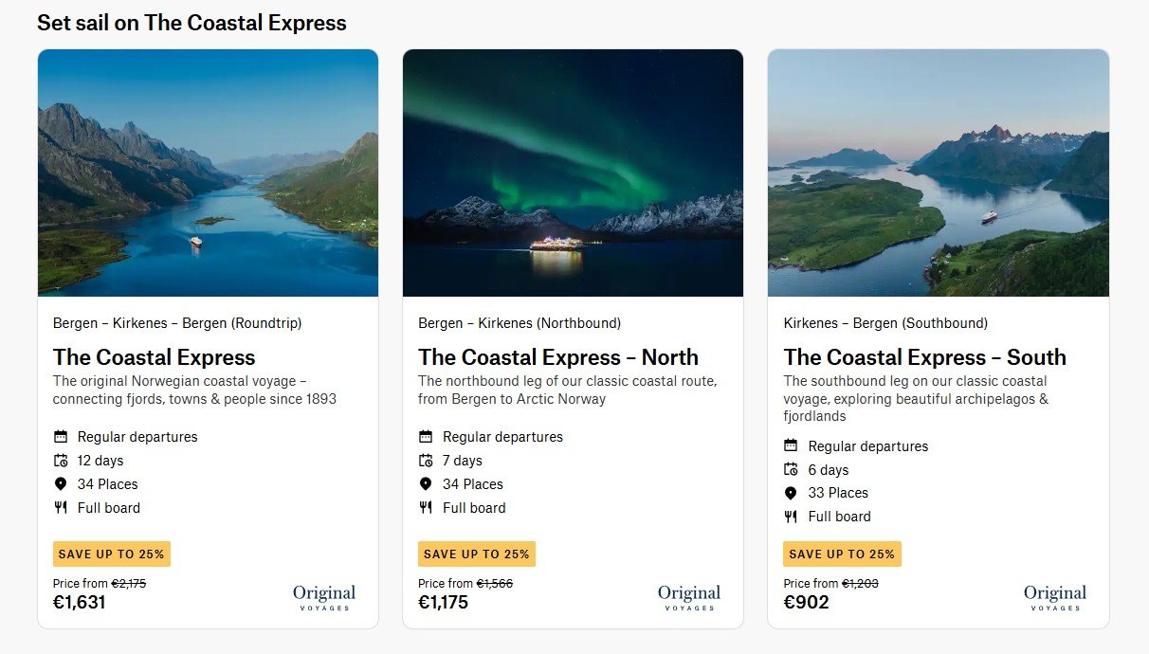The width and height of the screenshot is (1149, 654).
Task: Select The Coastal Express – South heading
Action: pos(925,357)
